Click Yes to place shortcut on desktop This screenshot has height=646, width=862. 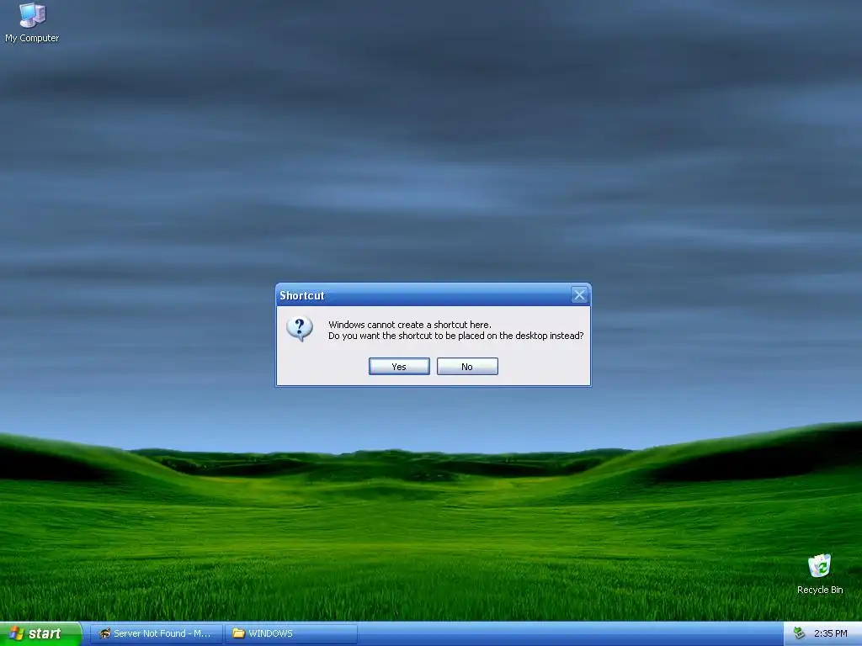(399, 367)
